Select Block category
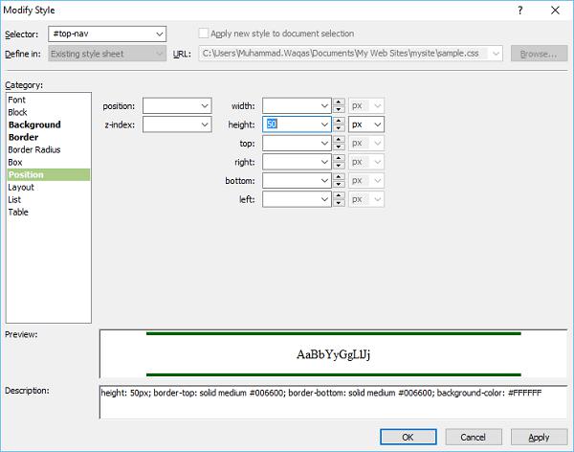Screen dimensions: 574x452 [17, 112]
